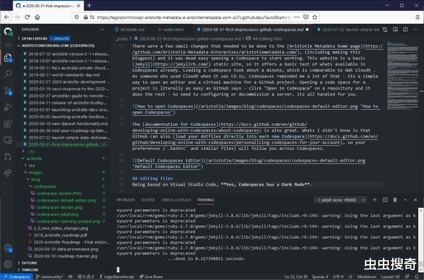The height and width of the screenshot is (280, 424).
Task: Select the Terminal panel tab
Action: click(x=205, y=200)
